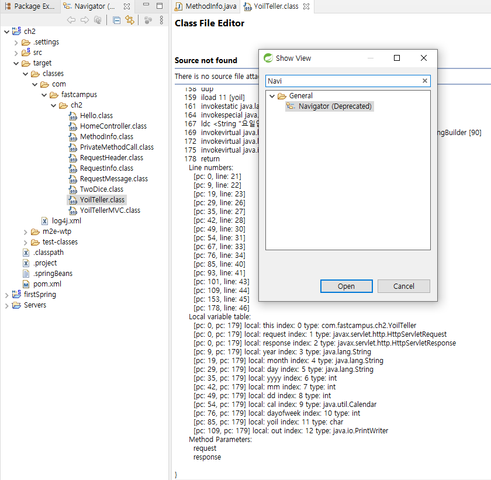
Task: Clear the Navi filter text
Action: coord(424,81)
